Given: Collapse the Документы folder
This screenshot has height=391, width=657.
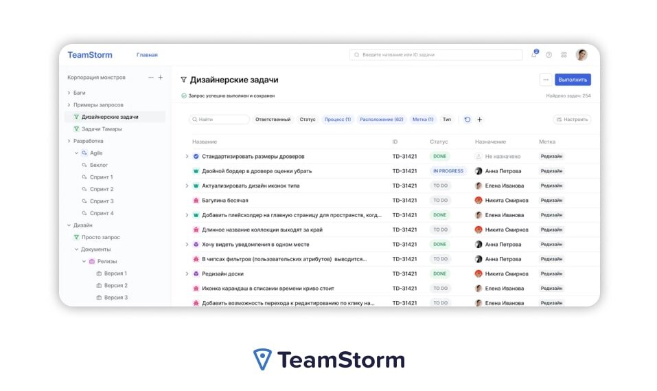Looking at the screenshot, I should point(76,249).
